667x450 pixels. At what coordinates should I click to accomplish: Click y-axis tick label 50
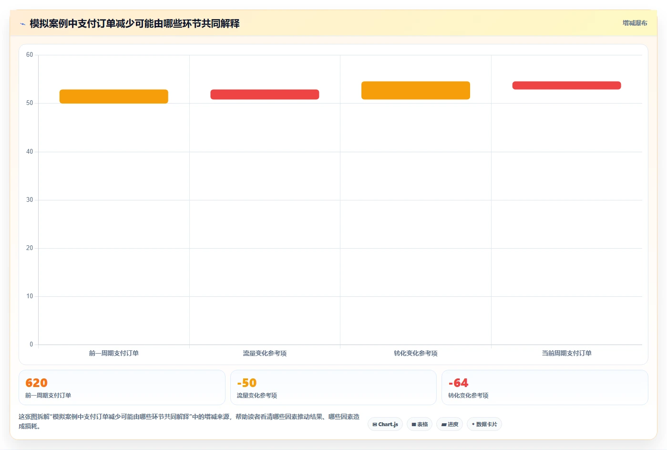30,103
